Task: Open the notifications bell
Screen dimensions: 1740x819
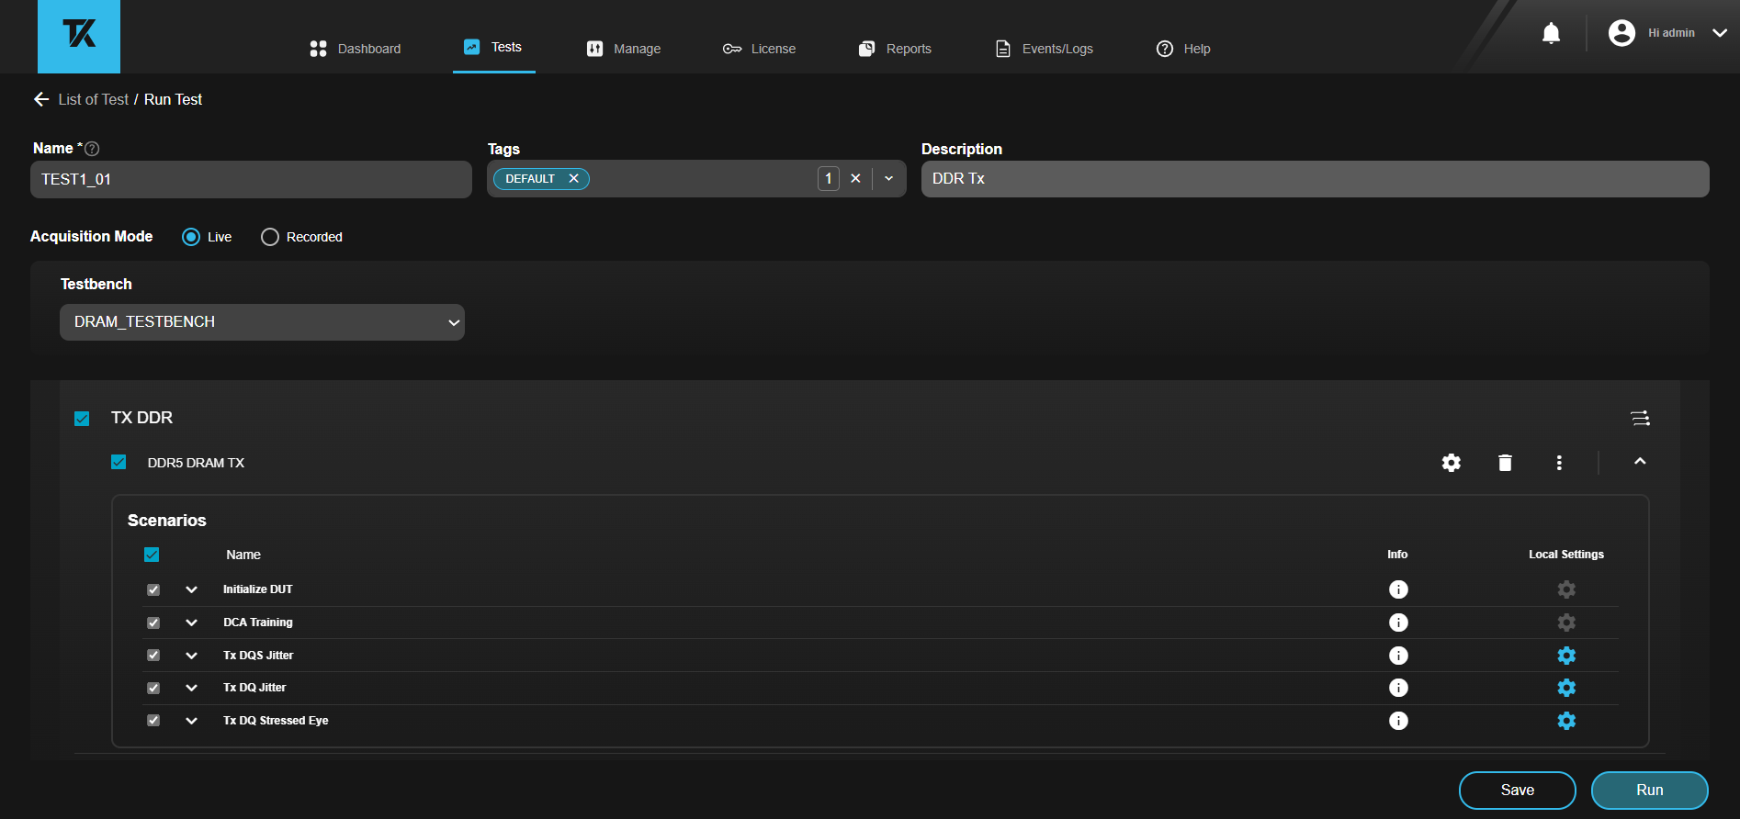Action: 1551,34
